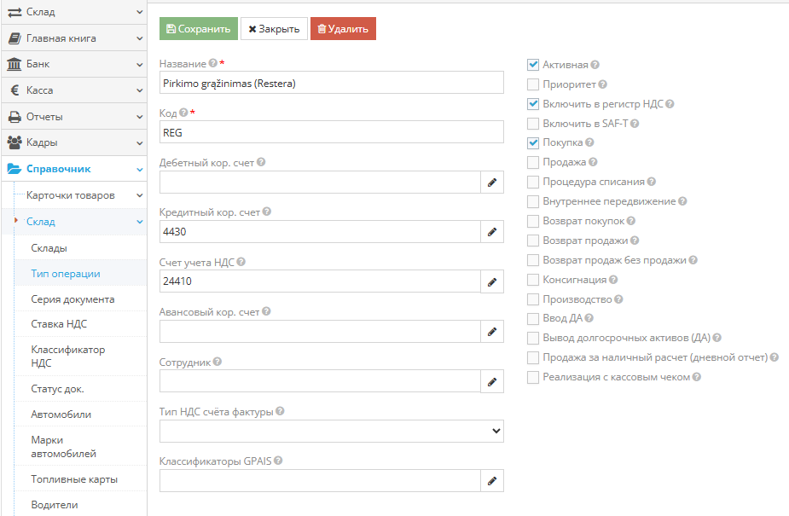Open Сотрудник selector pencil icon
The height and width of the screenshot is (516, 789).
pos(492,381)
